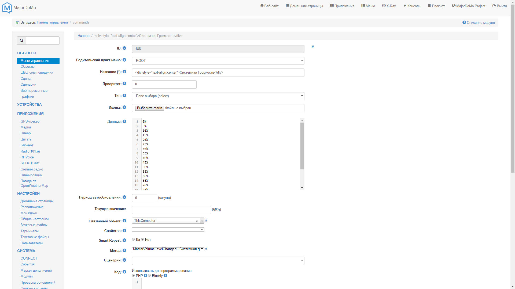Click the Текущее значение input field
515x289 pixels.
[x=171, y=210]
